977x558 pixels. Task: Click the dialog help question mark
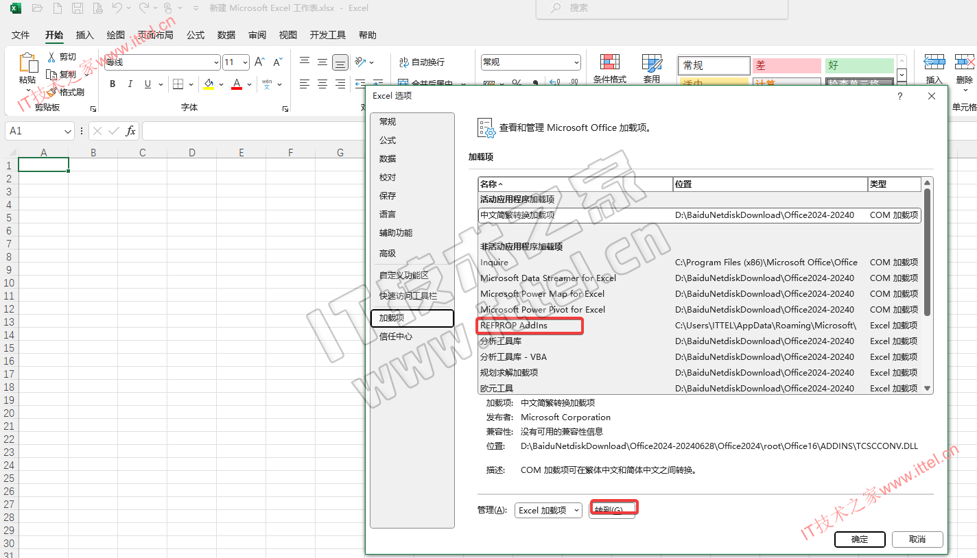[x=900, y=97]
